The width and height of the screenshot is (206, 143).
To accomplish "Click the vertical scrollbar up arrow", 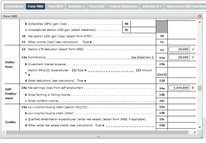I will [x=200, y=22].
